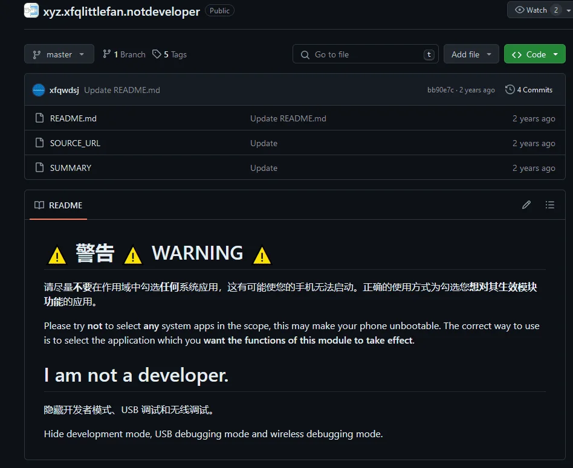The width and height of the screenshot is (573, 468).
Task: Open README.md row commit message
Action: pos(288,118)
